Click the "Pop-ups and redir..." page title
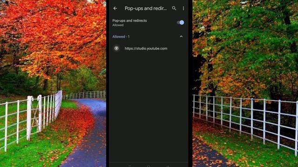This screenshot has width=298, height=167. [x=146, y=8]
